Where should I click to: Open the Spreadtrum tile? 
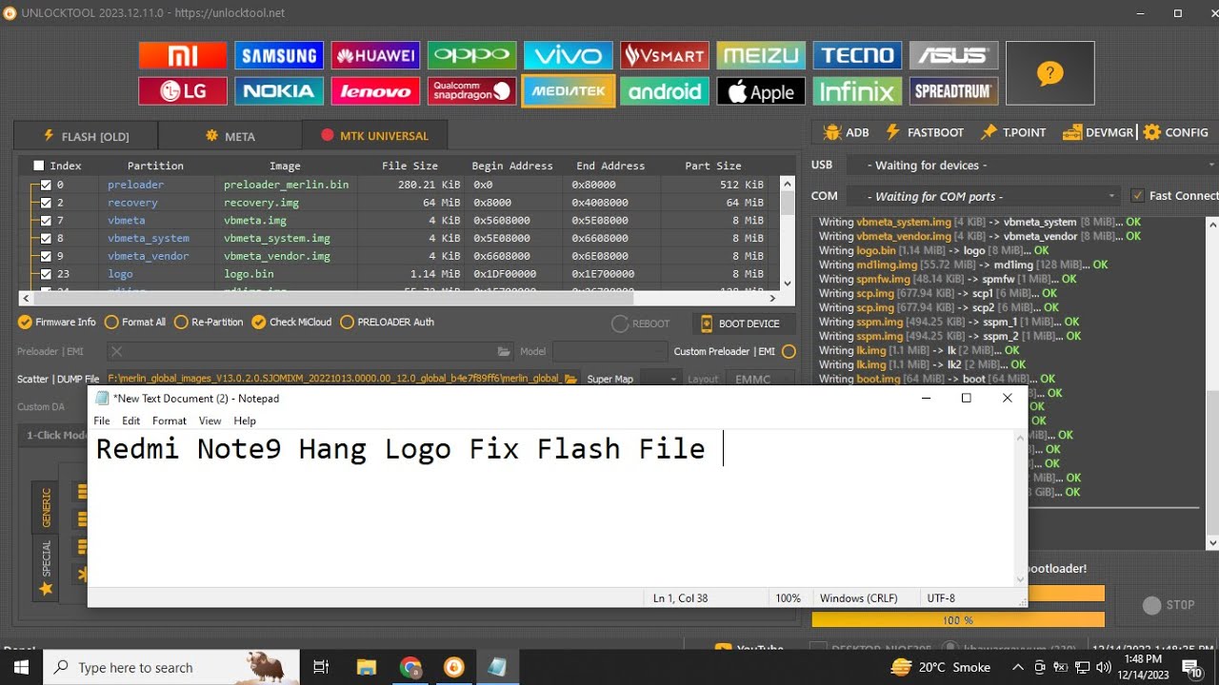point(953,91)
